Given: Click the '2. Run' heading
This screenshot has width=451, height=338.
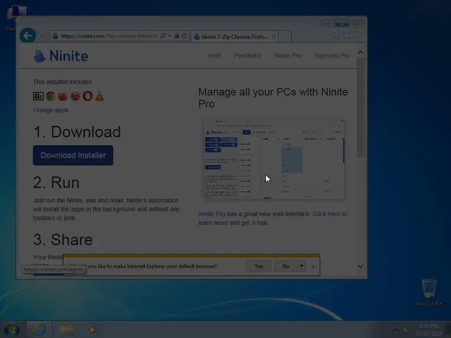Looking at the screenshot, I should [56, 182].
